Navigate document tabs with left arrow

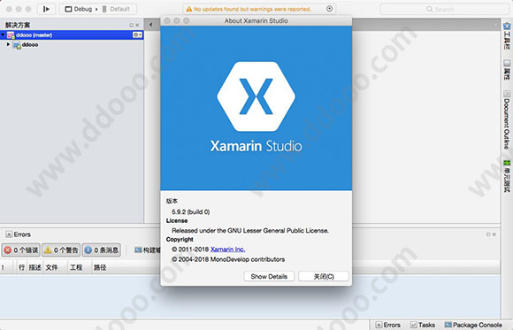pyautogui.click(x=151, y=25)
